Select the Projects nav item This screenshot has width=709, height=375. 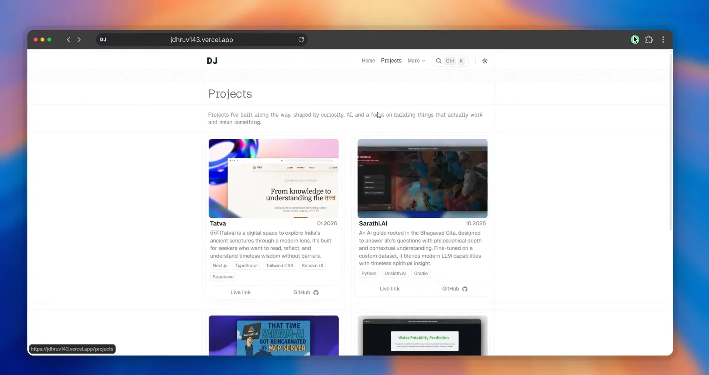point(391,61)
